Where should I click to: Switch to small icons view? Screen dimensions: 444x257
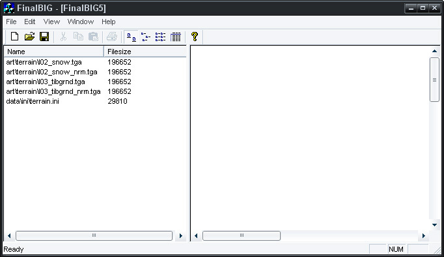pyautogui.click(x=146, y=37)
